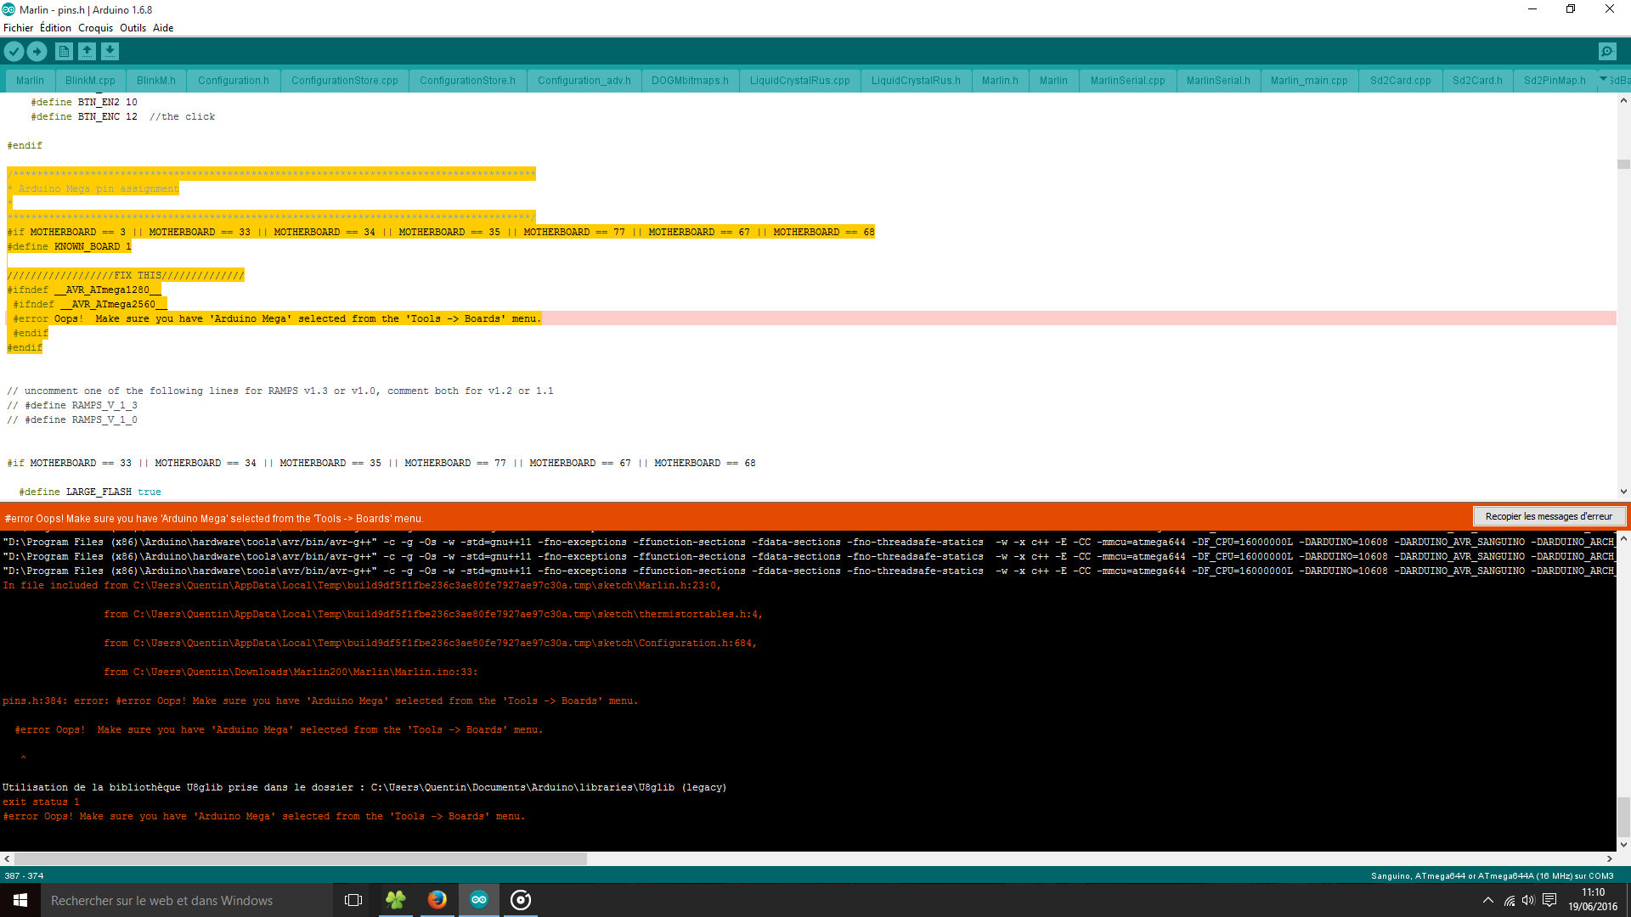Open Windows Task View icon
The image size is (1631, 917).
click(353, 900)
